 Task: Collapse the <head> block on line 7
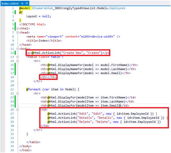click(17, 33)
